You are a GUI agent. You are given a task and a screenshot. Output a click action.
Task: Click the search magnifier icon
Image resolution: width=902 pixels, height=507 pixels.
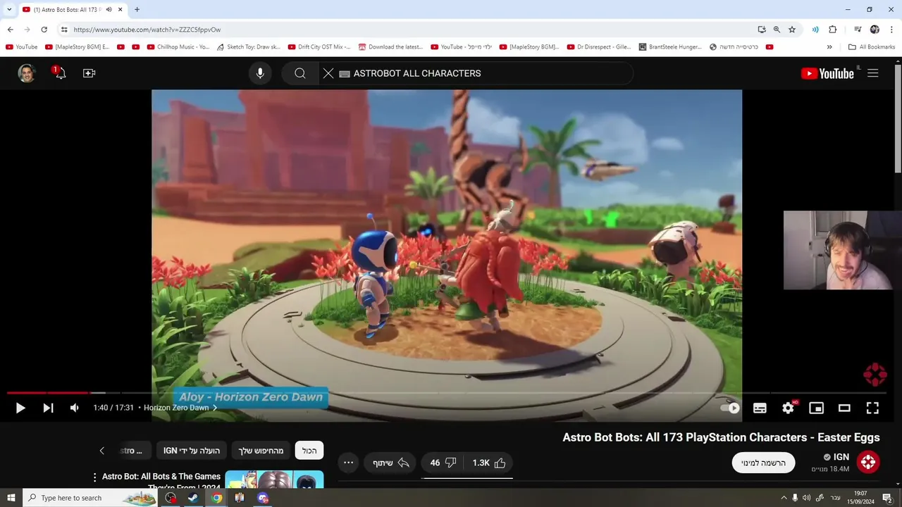point(300,73)
